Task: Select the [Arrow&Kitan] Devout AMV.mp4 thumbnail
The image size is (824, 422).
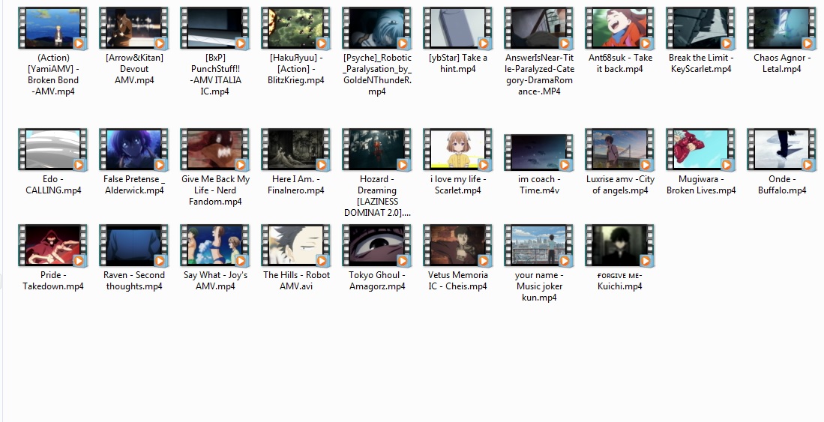Action: pyautogui.click(x=133, y=28)
